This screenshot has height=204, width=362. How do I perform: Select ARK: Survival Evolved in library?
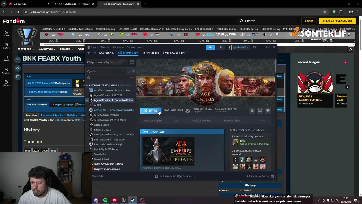point(106,115)
